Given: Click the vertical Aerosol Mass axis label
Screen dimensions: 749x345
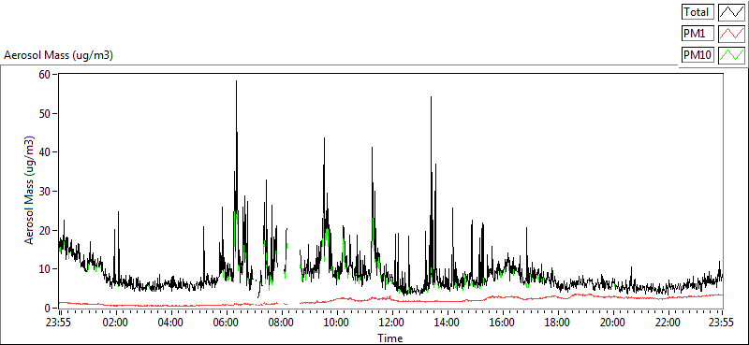Looking at the screenshot, I should [x=30, y=191].
